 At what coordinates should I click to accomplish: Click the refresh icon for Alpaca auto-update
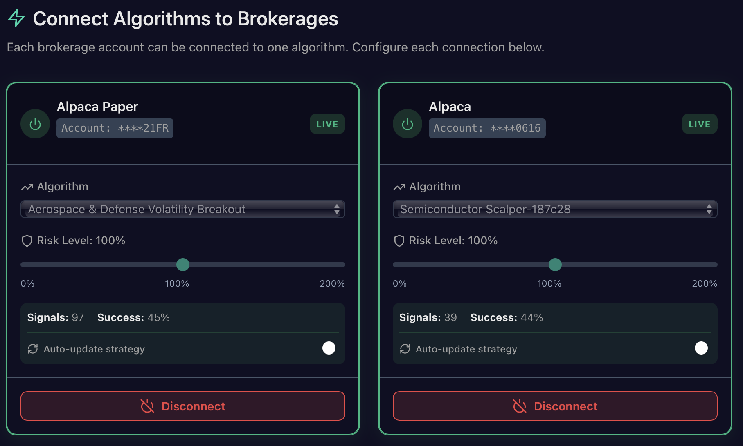[x=405, y=349]
